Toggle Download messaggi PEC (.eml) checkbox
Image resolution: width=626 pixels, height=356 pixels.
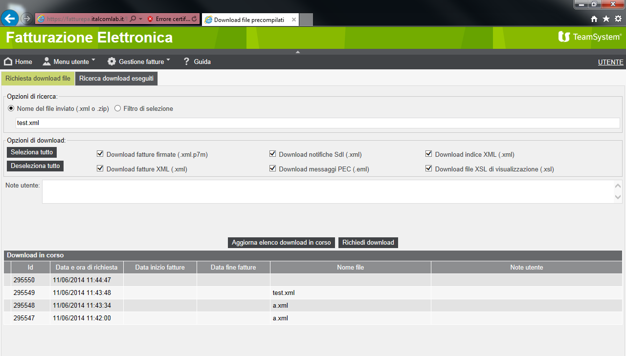click(273, 168)
